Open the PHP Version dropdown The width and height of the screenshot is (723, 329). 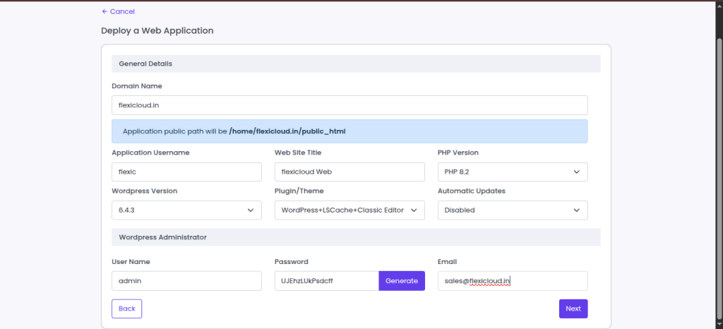[513, 172]
